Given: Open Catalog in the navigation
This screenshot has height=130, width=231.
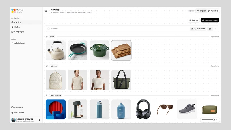Looking at the screenshot, I should point(26,22).
